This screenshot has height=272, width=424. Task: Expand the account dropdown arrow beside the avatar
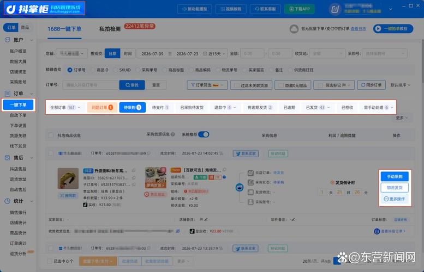click(391, 9)
